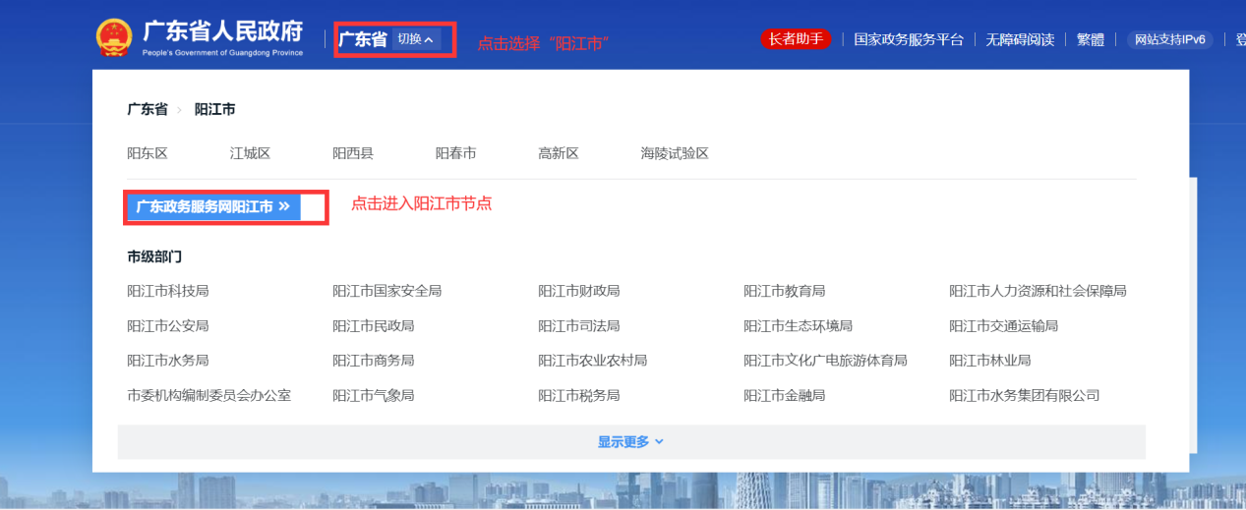Choose 阳西县 county
Image resolution: width=1246 pixels, height=510 pixels.
point(353,153)
